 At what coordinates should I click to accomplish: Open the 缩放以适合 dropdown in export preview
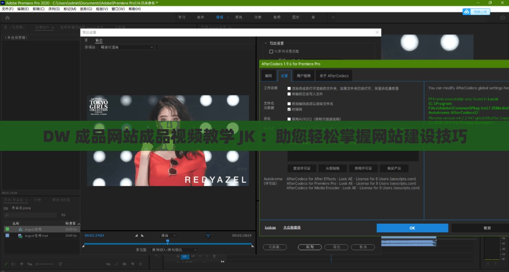point(126,47)
